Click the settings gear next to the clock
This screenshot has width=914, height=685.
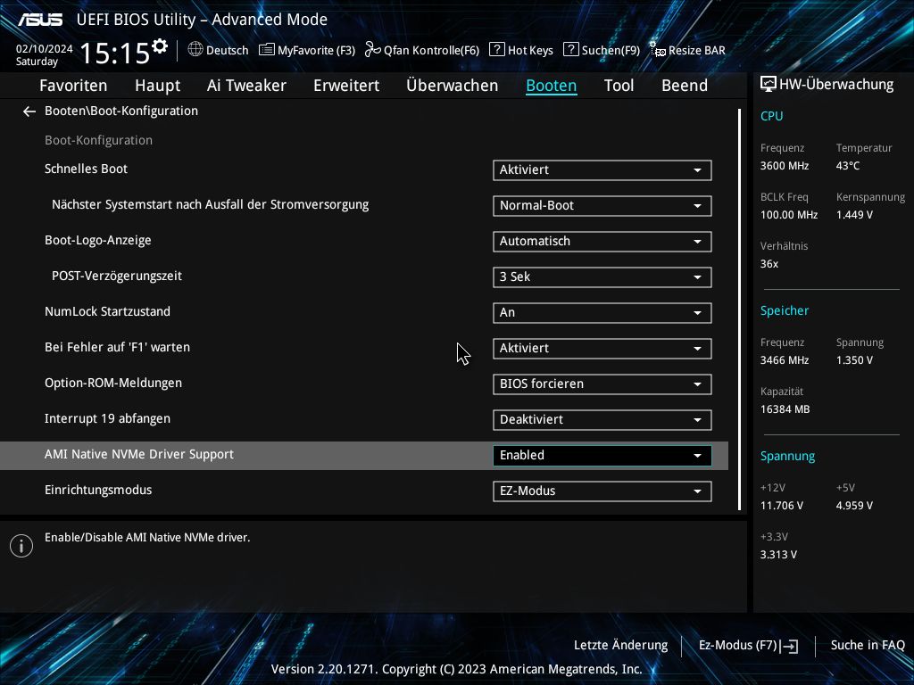point(159,45)
